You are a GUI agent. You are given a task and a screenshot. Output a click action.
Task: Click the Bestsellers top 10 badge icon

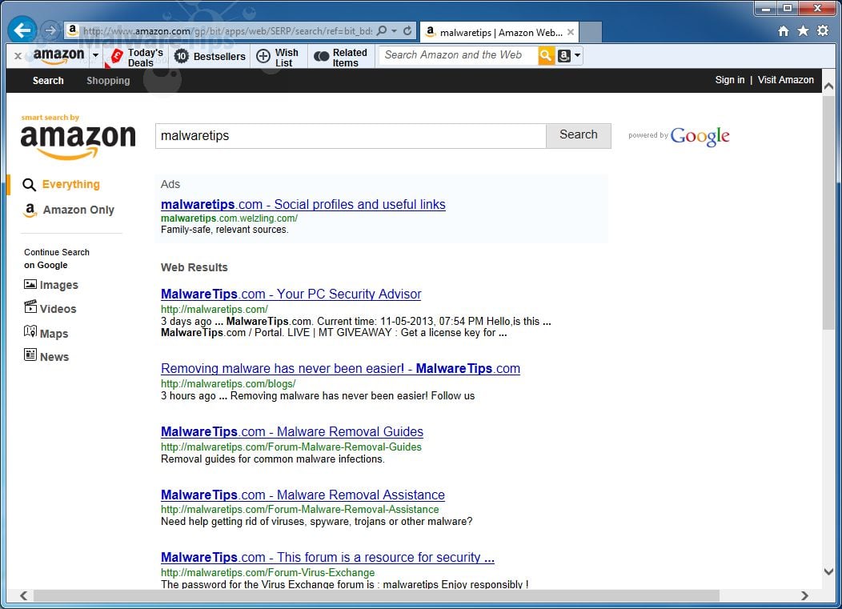click(182, 56)
